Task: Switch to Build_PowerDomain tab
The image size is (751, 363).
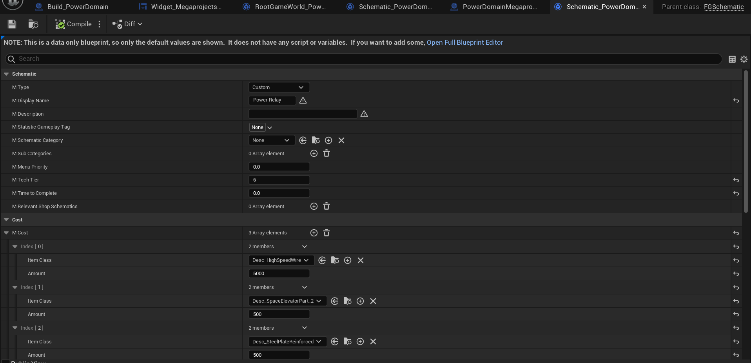Action: [72, 7]
